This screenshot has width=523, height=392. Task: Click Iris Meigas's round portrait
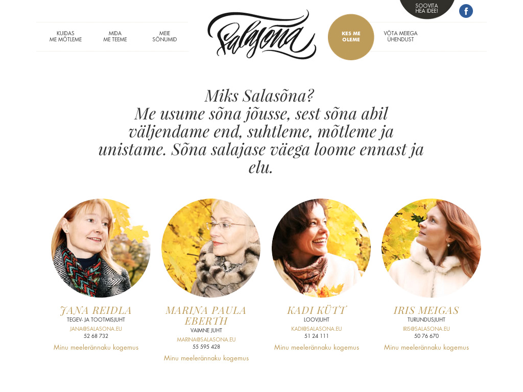[431, 248]
